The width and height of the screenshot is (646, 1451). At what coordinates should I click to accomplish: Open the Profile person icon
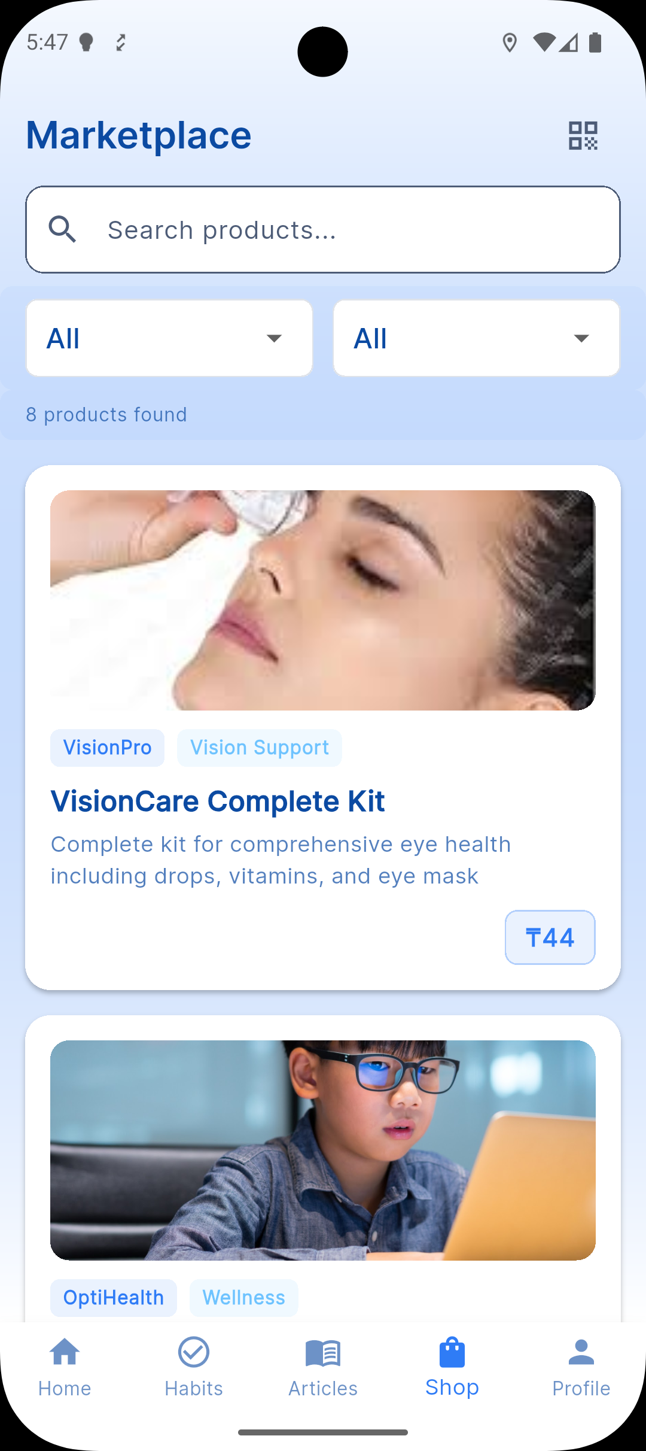tap(581, 1352)
